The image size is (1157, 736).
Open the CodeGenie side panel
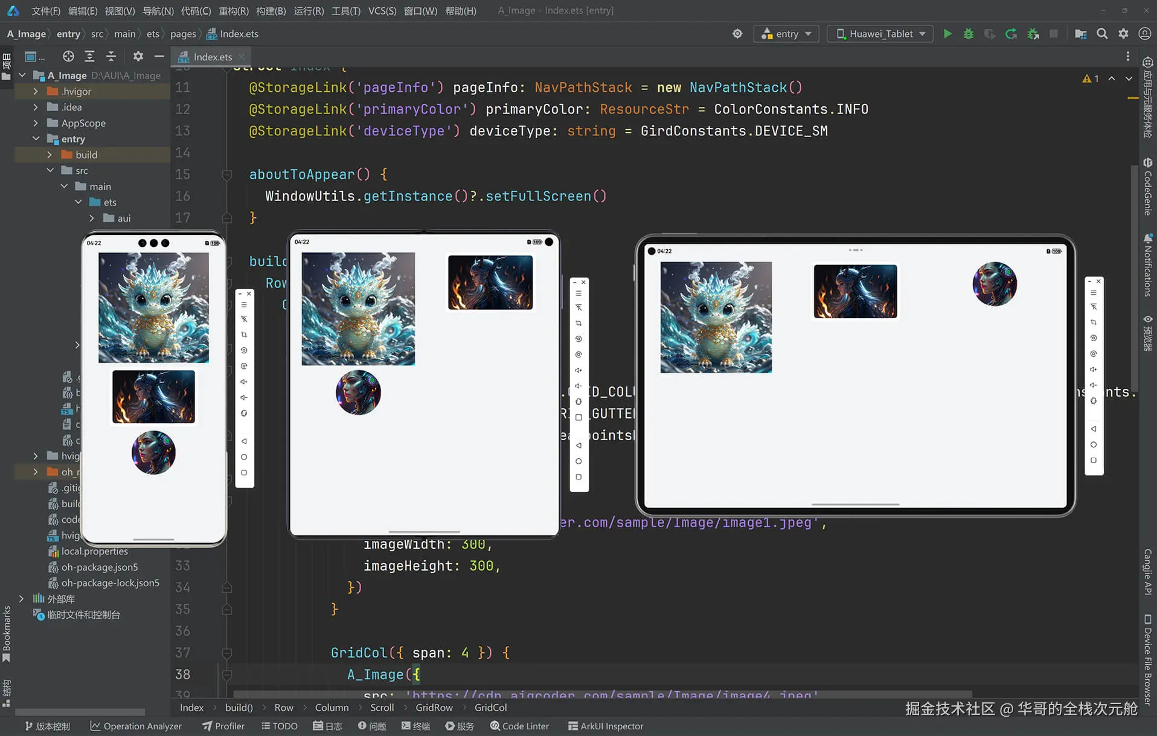pyautogui.click(x=1147, y=186)
